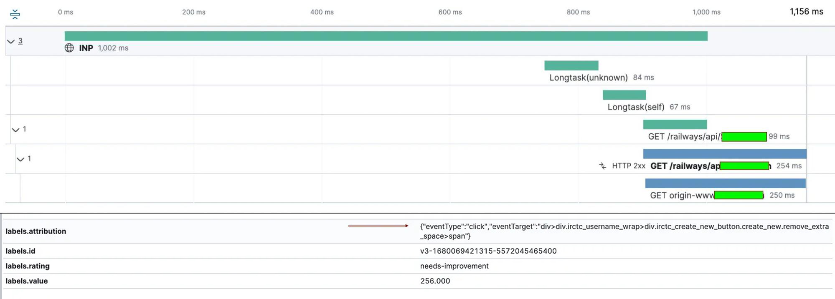Collapse the INP root row with 3 children
The height and width of the screenshot is (299, 835).
click(x=11, y=41)
